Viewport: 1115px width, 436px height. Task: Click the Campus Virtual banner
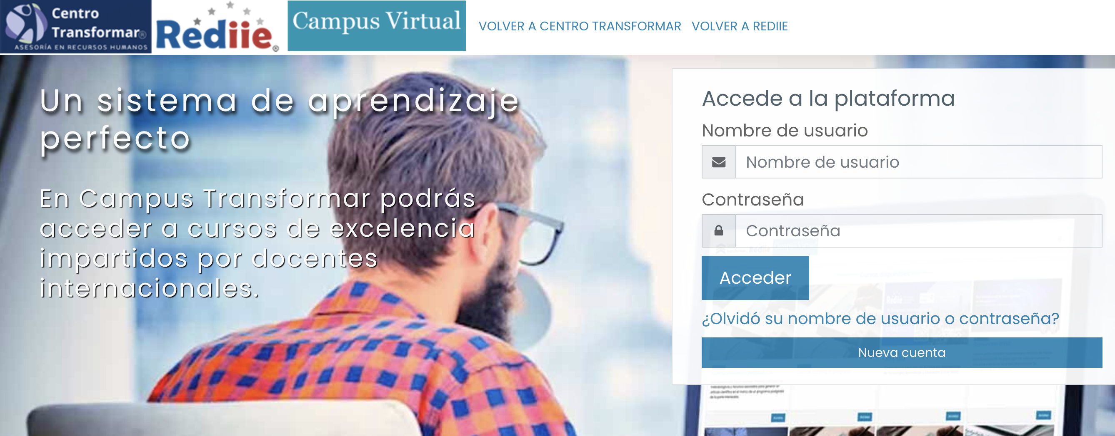tap(377, 26)
